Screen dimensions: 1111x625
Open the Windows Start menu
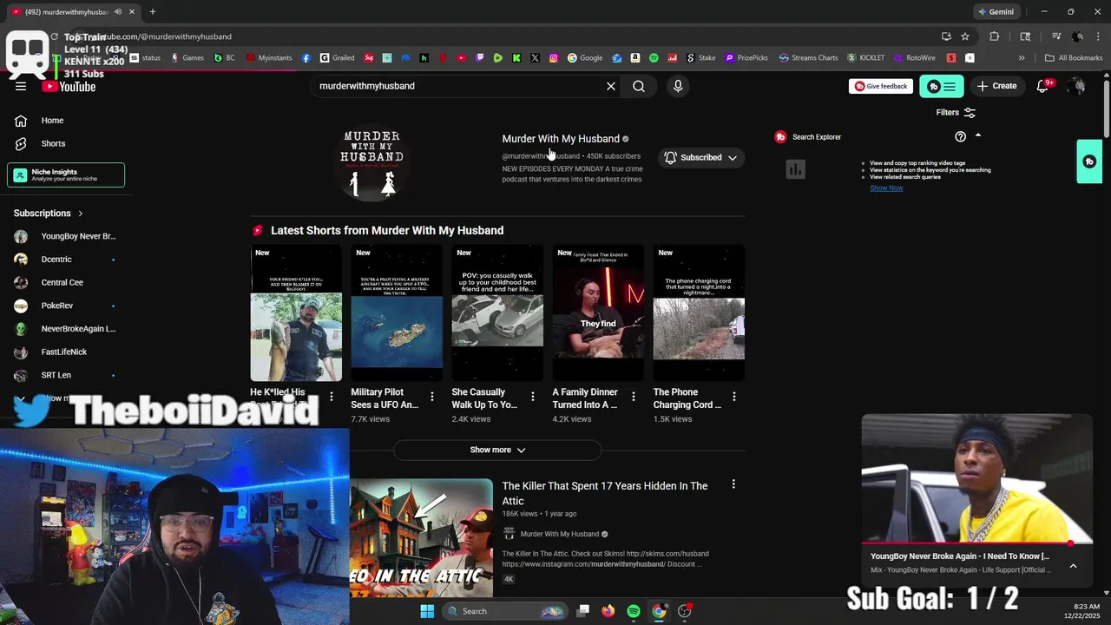[x=427, y=611]
